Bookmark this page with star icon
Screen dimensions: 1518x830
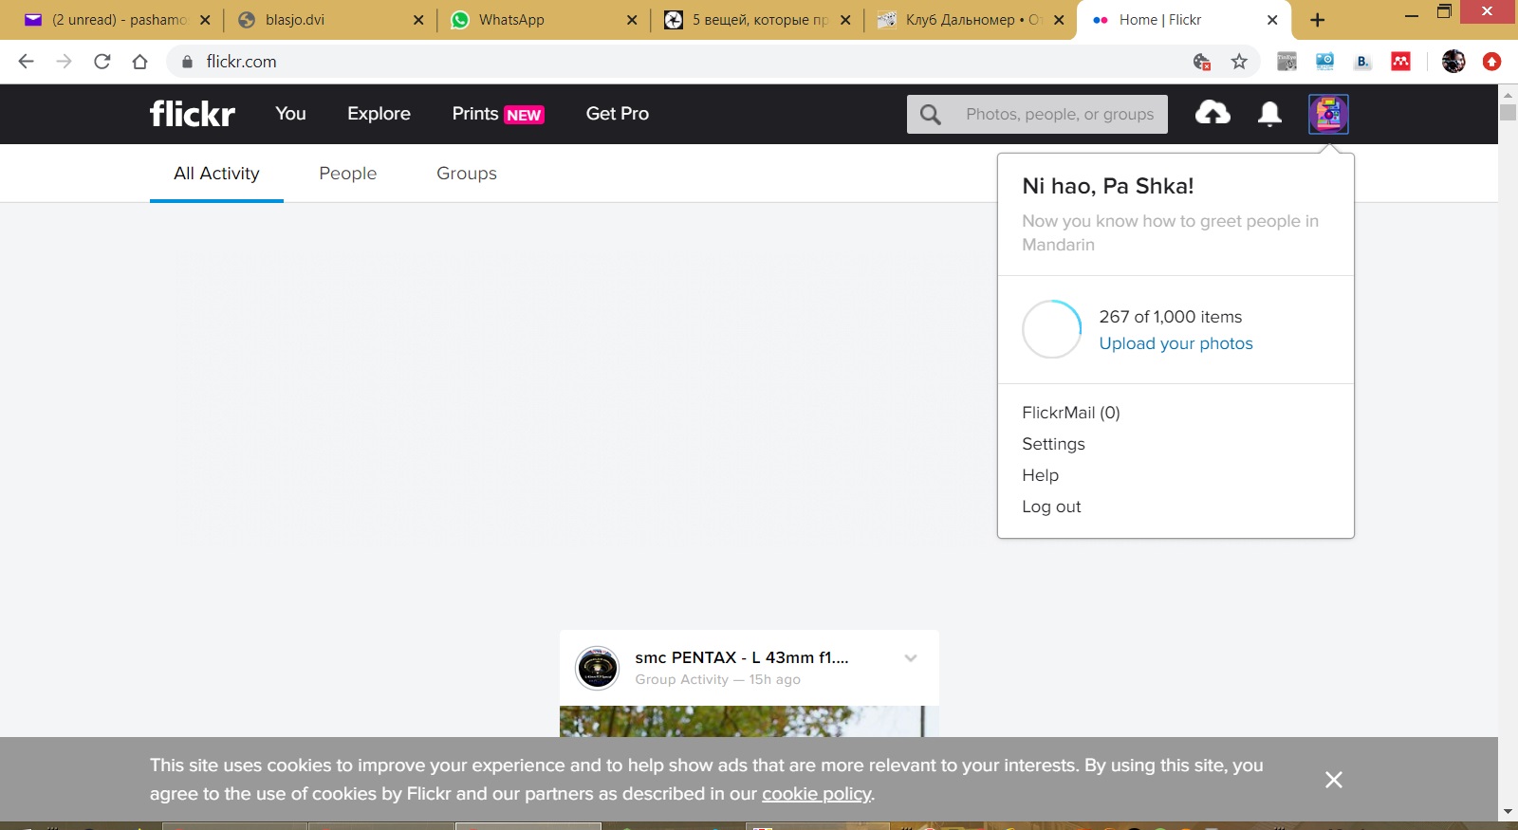click(1239, 62)
